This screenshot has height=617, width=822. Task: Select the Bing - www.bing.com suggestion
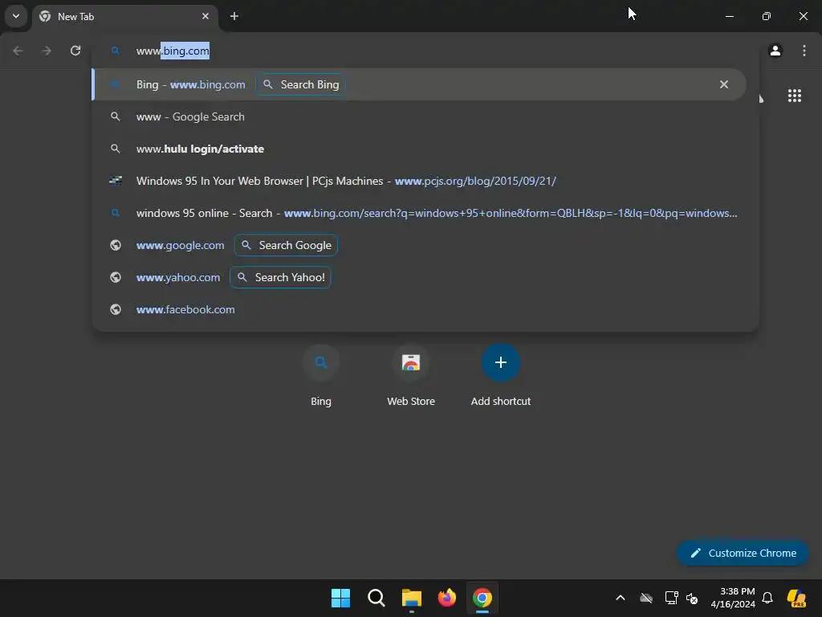418,84
